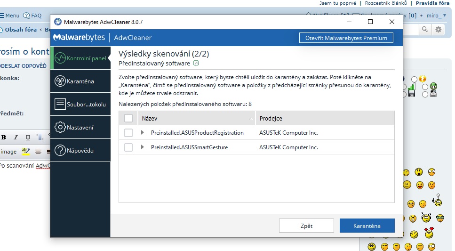This screenshot has width=455, height=251.
Task: Click the green note icon beside Předinstalovaný software
Action: (x=196, y=63)
